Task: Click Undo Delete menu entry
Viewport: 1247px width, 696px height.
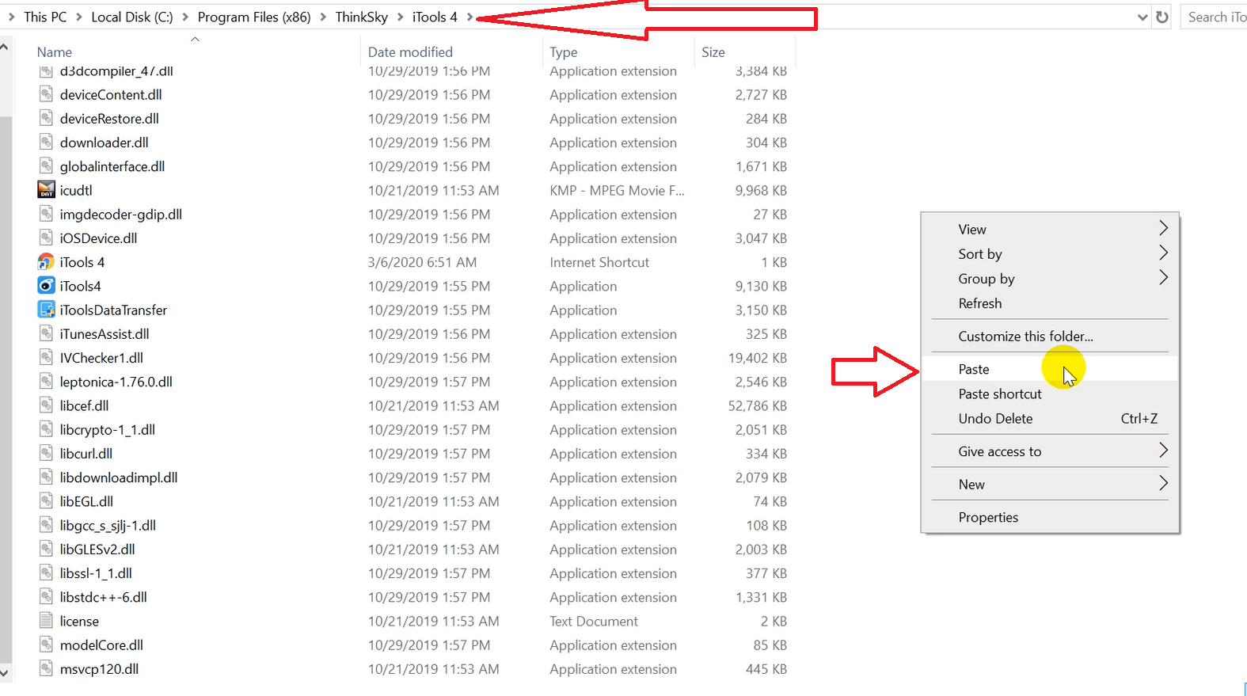Action: [x=995, y=418]
